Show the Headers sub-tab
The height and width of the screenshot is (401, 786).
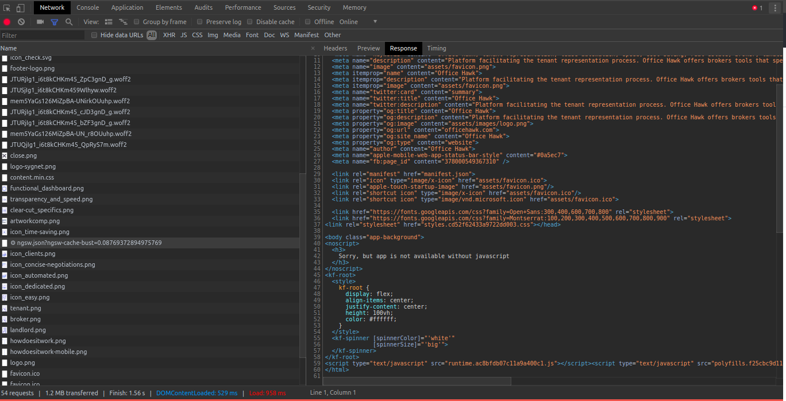click(x=336, y=48)
